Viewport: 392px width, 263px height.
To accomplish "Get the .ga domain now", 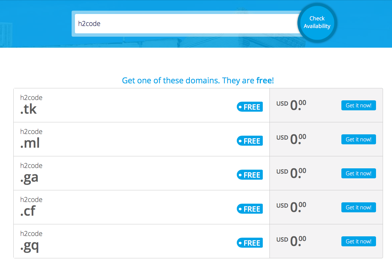I will pos(358,173).
